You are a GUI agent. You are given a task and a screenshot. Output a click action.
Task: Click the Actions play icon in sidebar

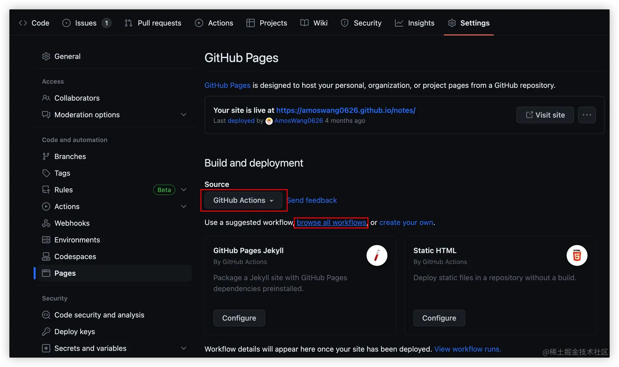pos(46,206)
